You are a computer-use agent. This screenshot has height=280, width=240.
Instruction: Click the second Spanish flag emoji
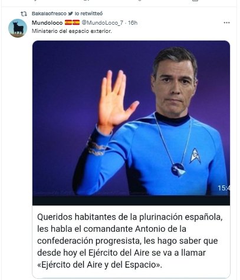76,22
